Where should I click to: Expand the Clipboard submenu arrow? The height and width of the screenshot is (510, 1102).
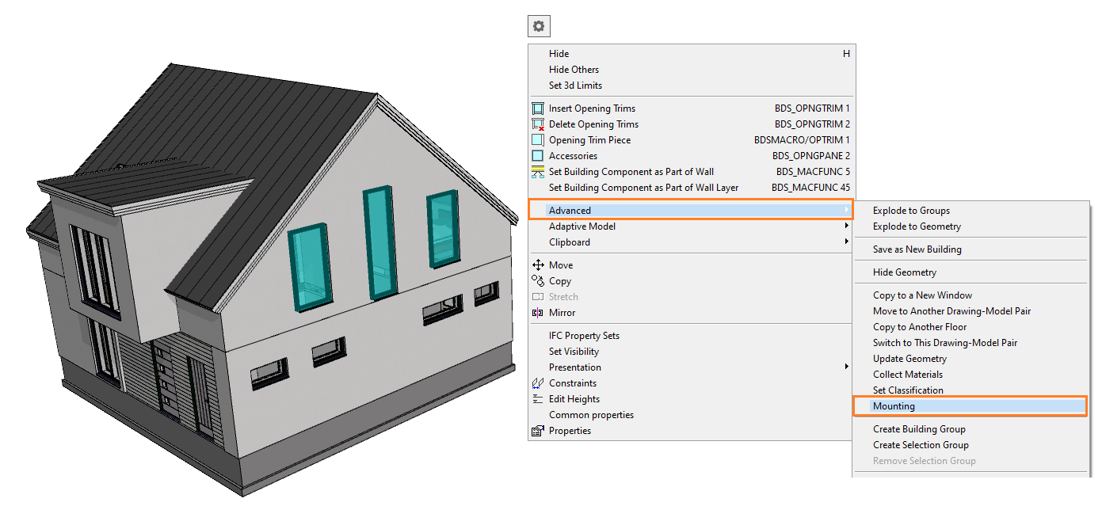[x=847, y=242]
